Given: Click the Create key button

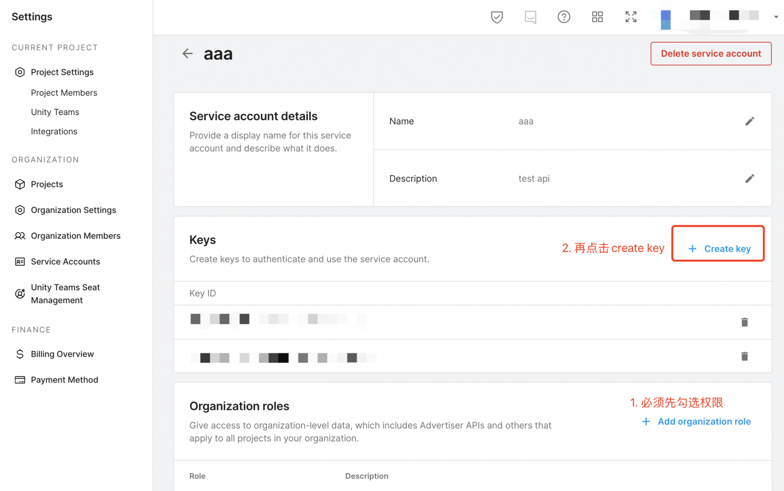Looking at the screenshot, I should point(719,249).
